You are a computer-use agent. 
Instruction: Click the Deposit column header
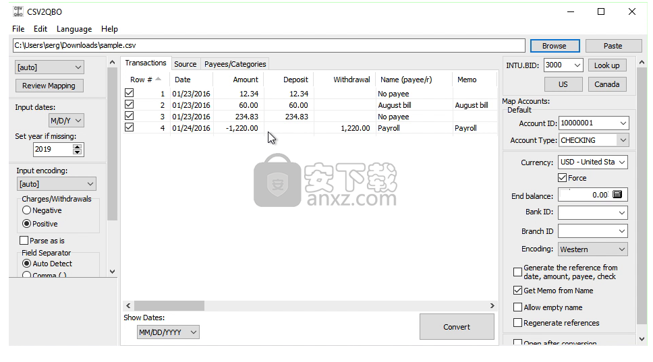tap(289, 80)
